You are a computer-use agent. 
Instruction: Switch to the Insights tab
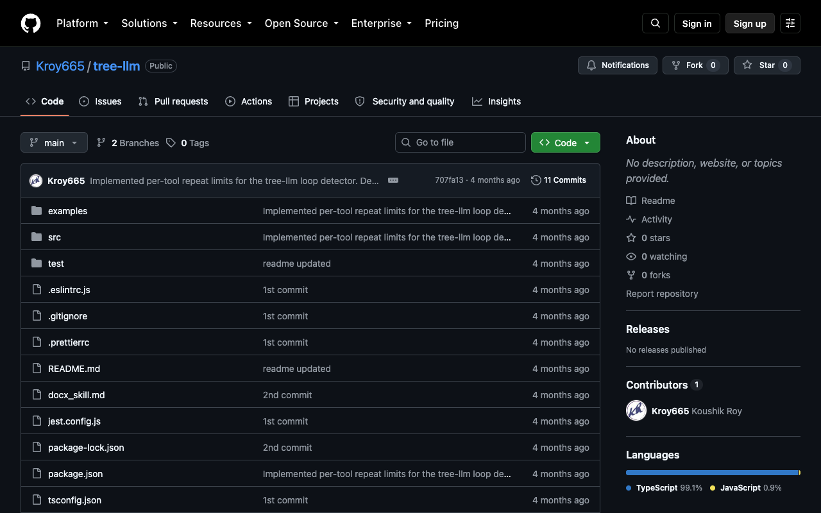(496, 101)
